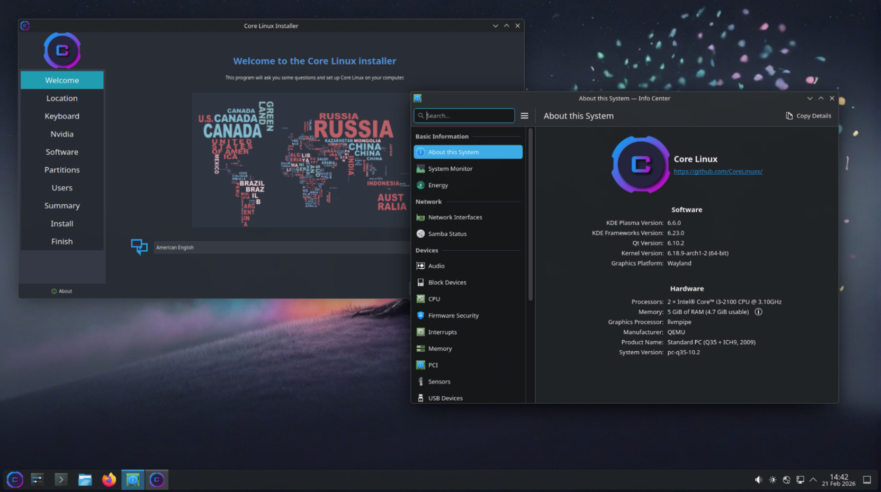Select the USB Devices entry
The height and width of the screenshot is (492, 881).
coord(445,398)
